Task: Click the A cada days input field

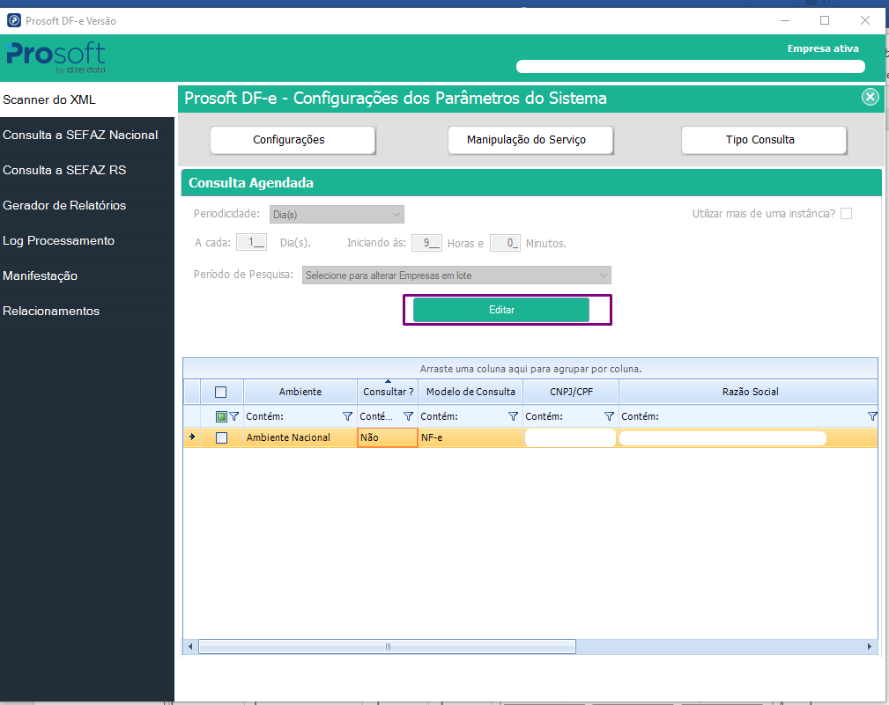Action: pyautogui.click(x=251, y=242)
